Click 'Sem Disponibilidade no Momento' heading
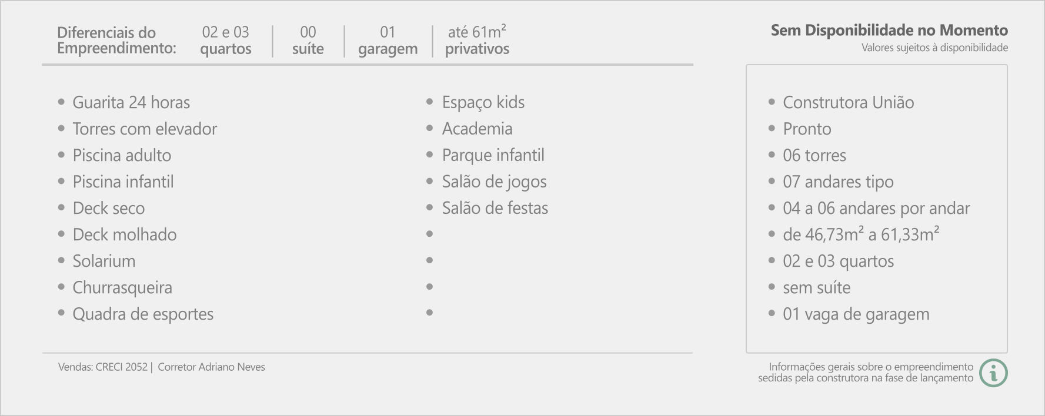Image resolution: width=1045 pixels, height=416 pixels. point(889,31)
